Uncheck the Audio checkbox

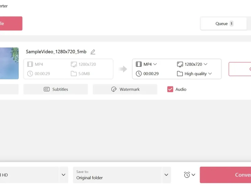click(170, 89)
